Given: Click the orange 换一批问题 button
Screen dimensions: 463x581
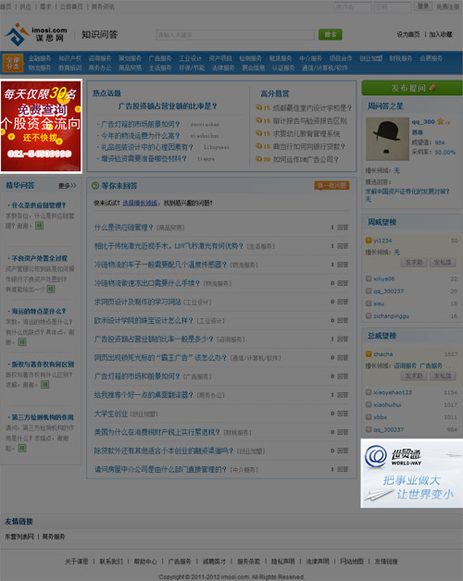Looking at the screenshot, I should click(332, 185).
